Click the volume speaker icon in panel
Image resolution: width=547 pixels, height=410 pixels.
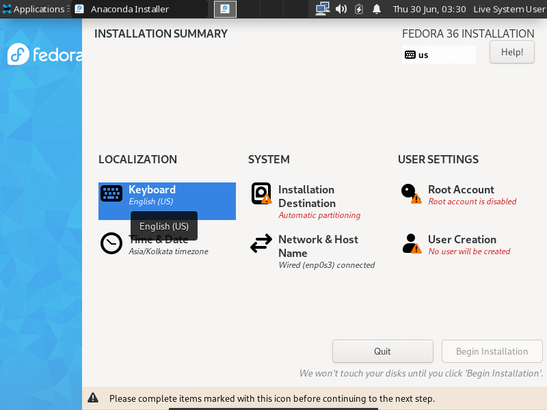pyautogui.click(x=341, y=9)
